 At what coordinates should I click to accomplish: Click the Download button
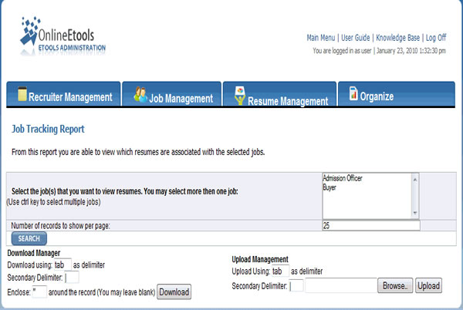174,292
